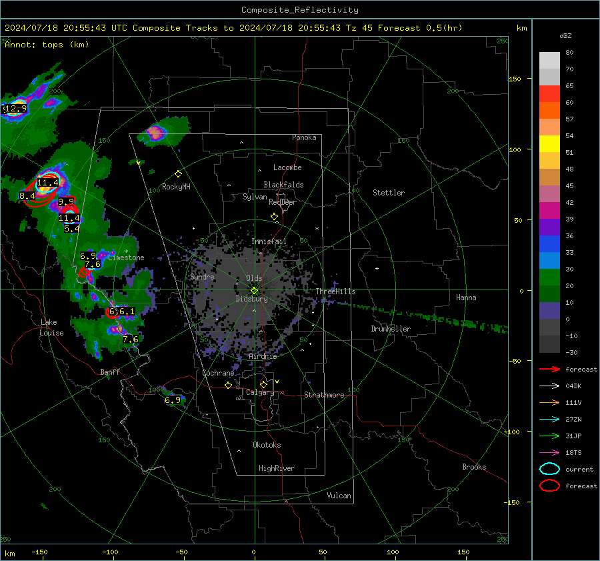
Task: Click the red forecast arrow legend icon
Action: (549, 369)
